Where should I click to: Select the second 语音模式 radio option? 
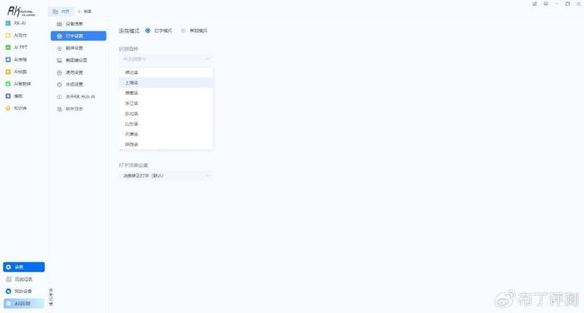point(183,31)
